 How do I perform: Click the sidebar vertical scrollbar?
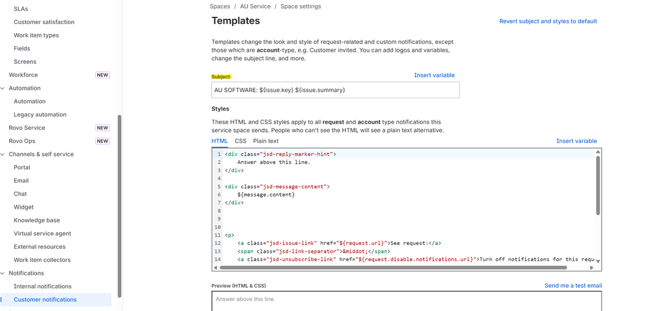point(120,206)
